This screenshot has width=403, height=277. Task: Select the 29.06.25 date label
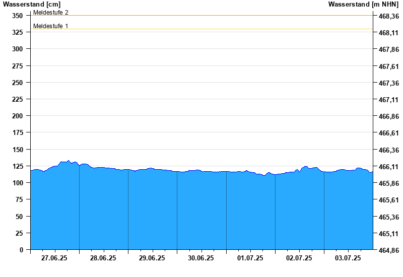tap(152, 258)
